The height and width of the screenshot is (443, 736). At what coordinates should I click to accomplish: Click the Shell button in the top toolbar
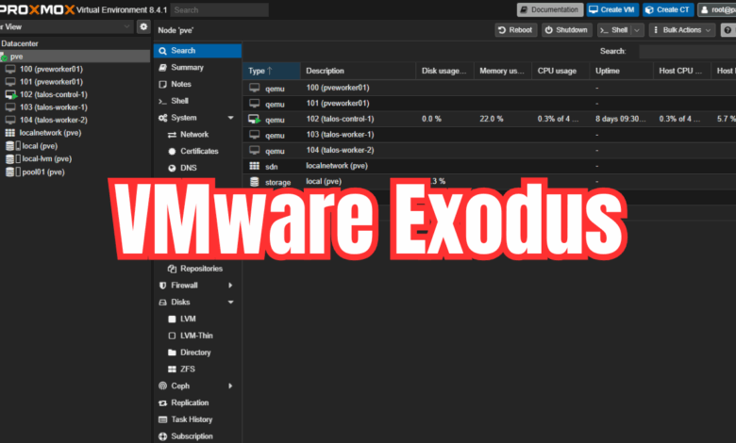click(x=614, y=30)
